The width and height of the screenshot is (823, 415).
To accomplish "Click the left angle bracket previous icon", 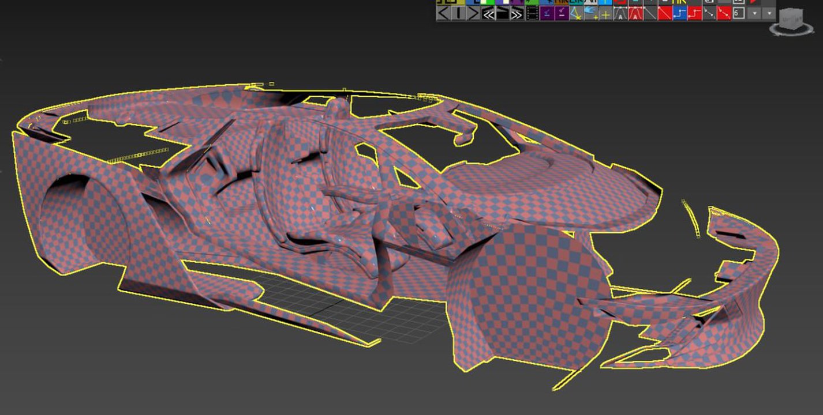I will [x=443, y=14].
